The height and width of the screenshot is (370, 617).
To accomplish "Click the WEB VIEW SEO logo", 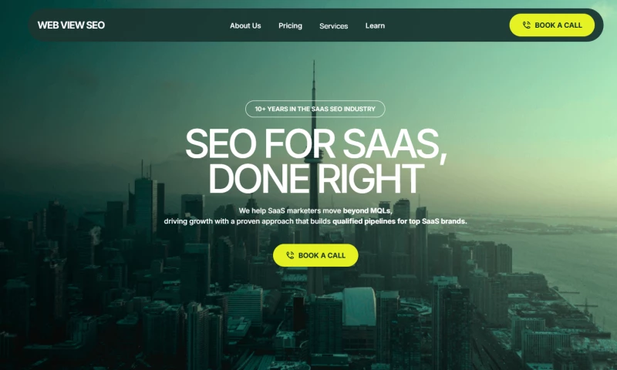I will [x=71, y=25].
